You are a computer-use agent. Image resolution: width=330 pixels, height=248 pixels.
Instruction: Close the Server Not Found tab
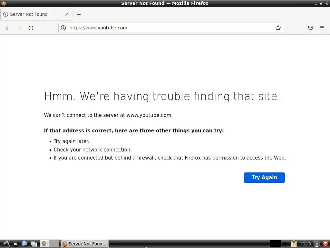[67, 14]
